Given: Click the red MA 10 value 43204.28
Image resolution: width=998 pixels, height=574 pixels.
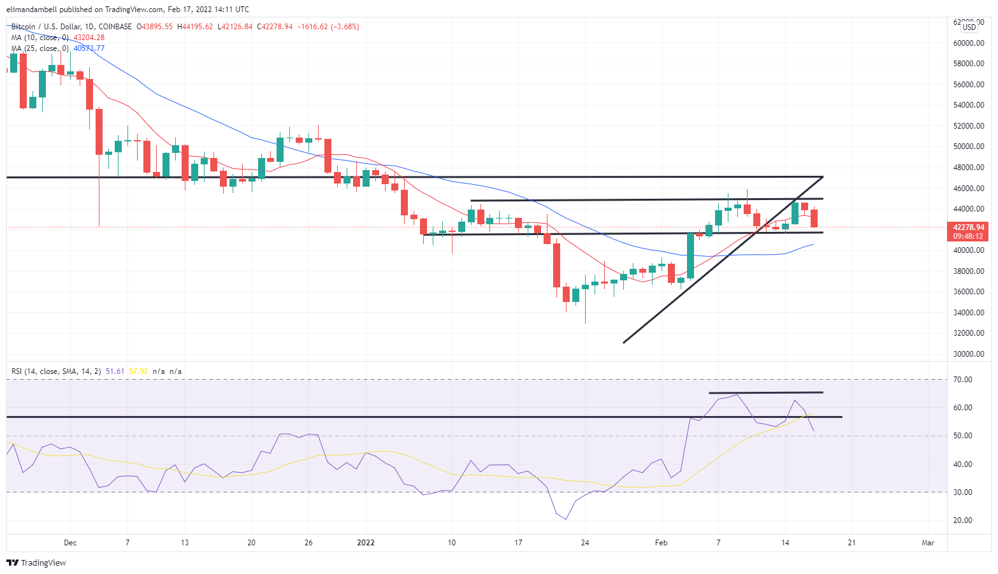Looking at the screenshot, I should [x=89, y=38].
